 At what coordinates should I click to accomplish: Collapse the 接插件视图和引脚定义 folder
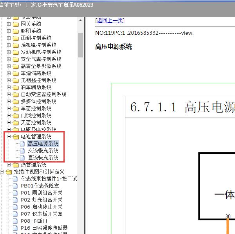[2, 171]
